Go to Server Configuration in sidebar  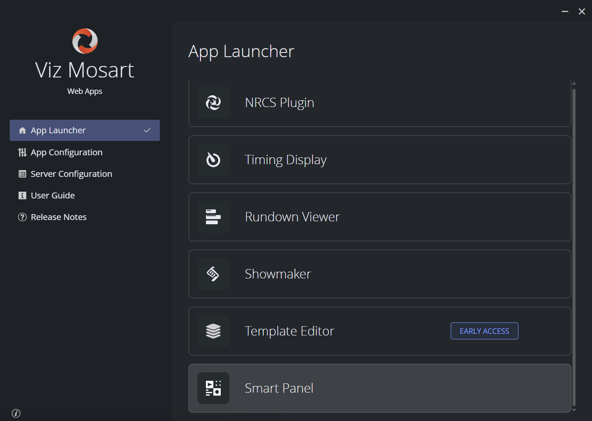pos(85,174)
